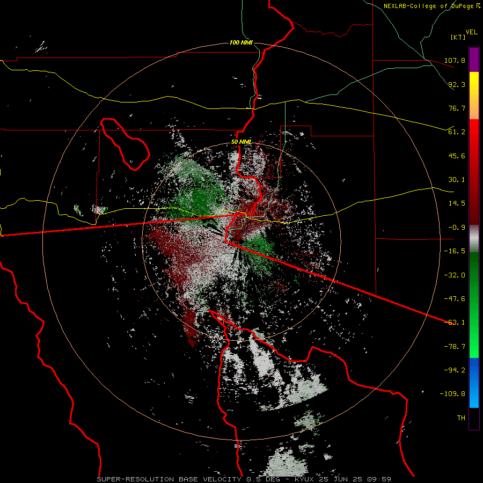Click the purple segment of the color bar

pyautogui.click(x=474, y=60)
